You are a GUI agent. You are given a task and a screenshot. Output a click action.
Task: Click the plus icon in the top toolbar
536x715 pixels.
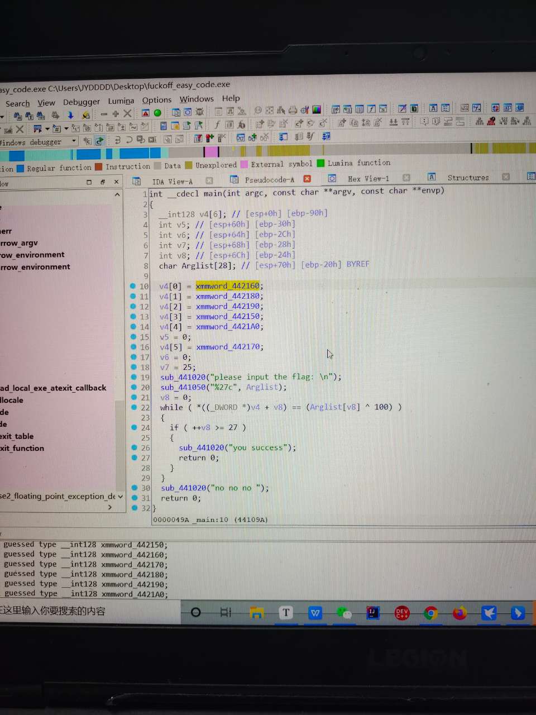click(116, 114)
